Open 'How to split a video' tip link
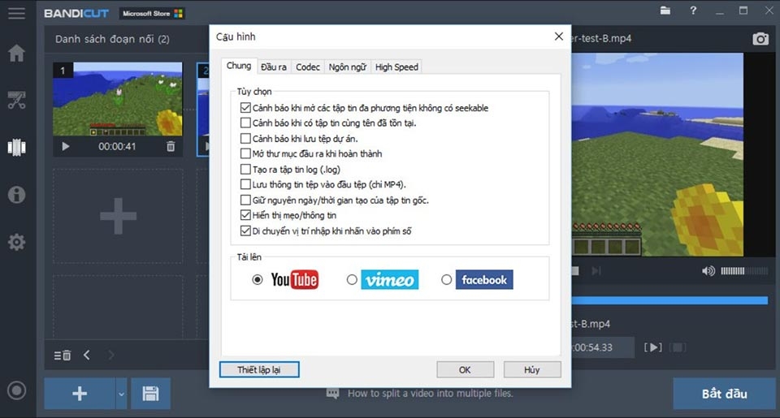 point(430,394)
